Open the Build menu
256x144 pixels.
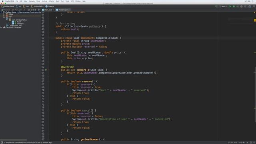pos(58,1)
